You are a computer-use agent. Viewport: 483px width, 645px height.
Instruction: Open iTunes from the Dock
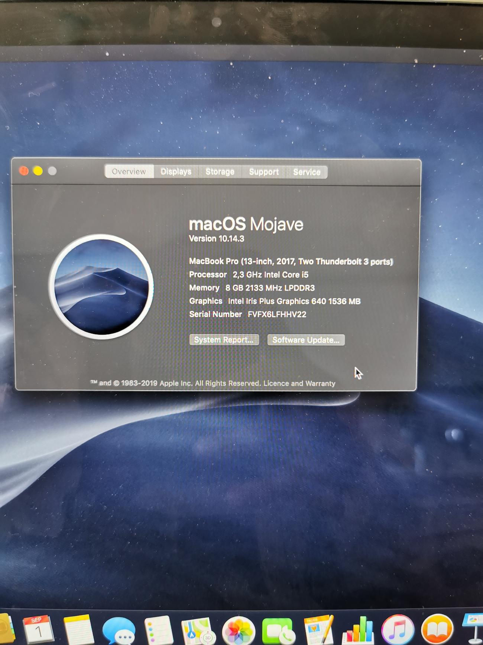398,630
